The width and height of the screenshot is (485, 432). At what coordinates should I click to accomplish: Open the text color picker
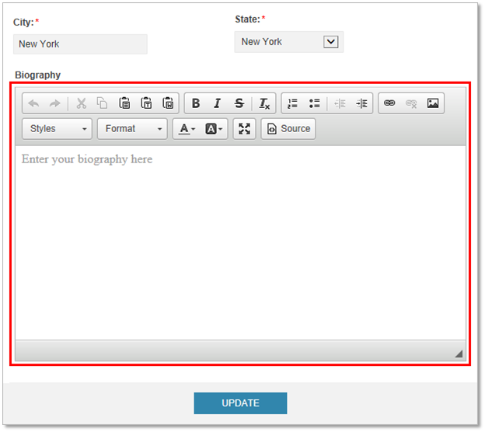(x=187, y=129)
